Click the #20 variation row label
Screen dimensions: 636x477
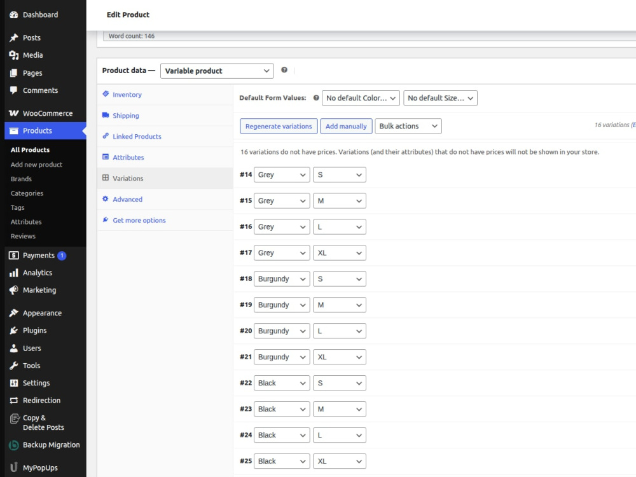point(245,331)
